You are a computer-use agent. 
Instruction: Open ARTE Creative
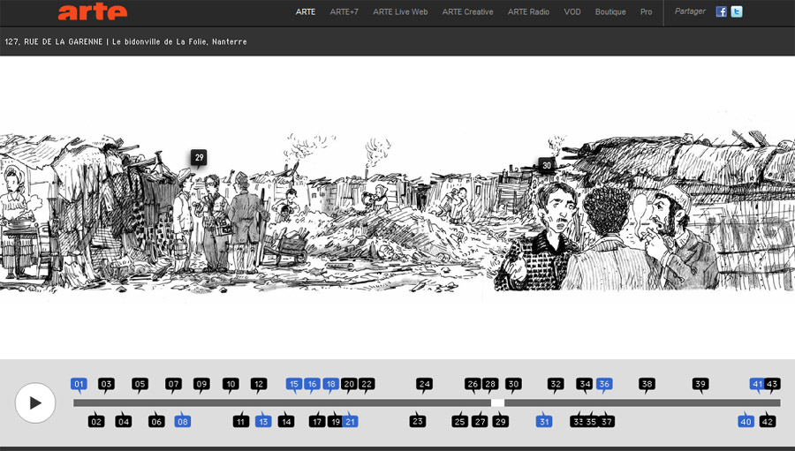467,11
